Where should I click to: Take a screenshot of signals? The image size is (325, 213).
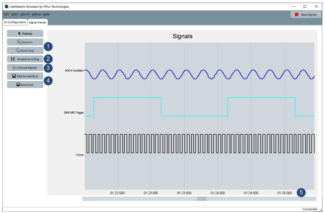coord(25,76)
